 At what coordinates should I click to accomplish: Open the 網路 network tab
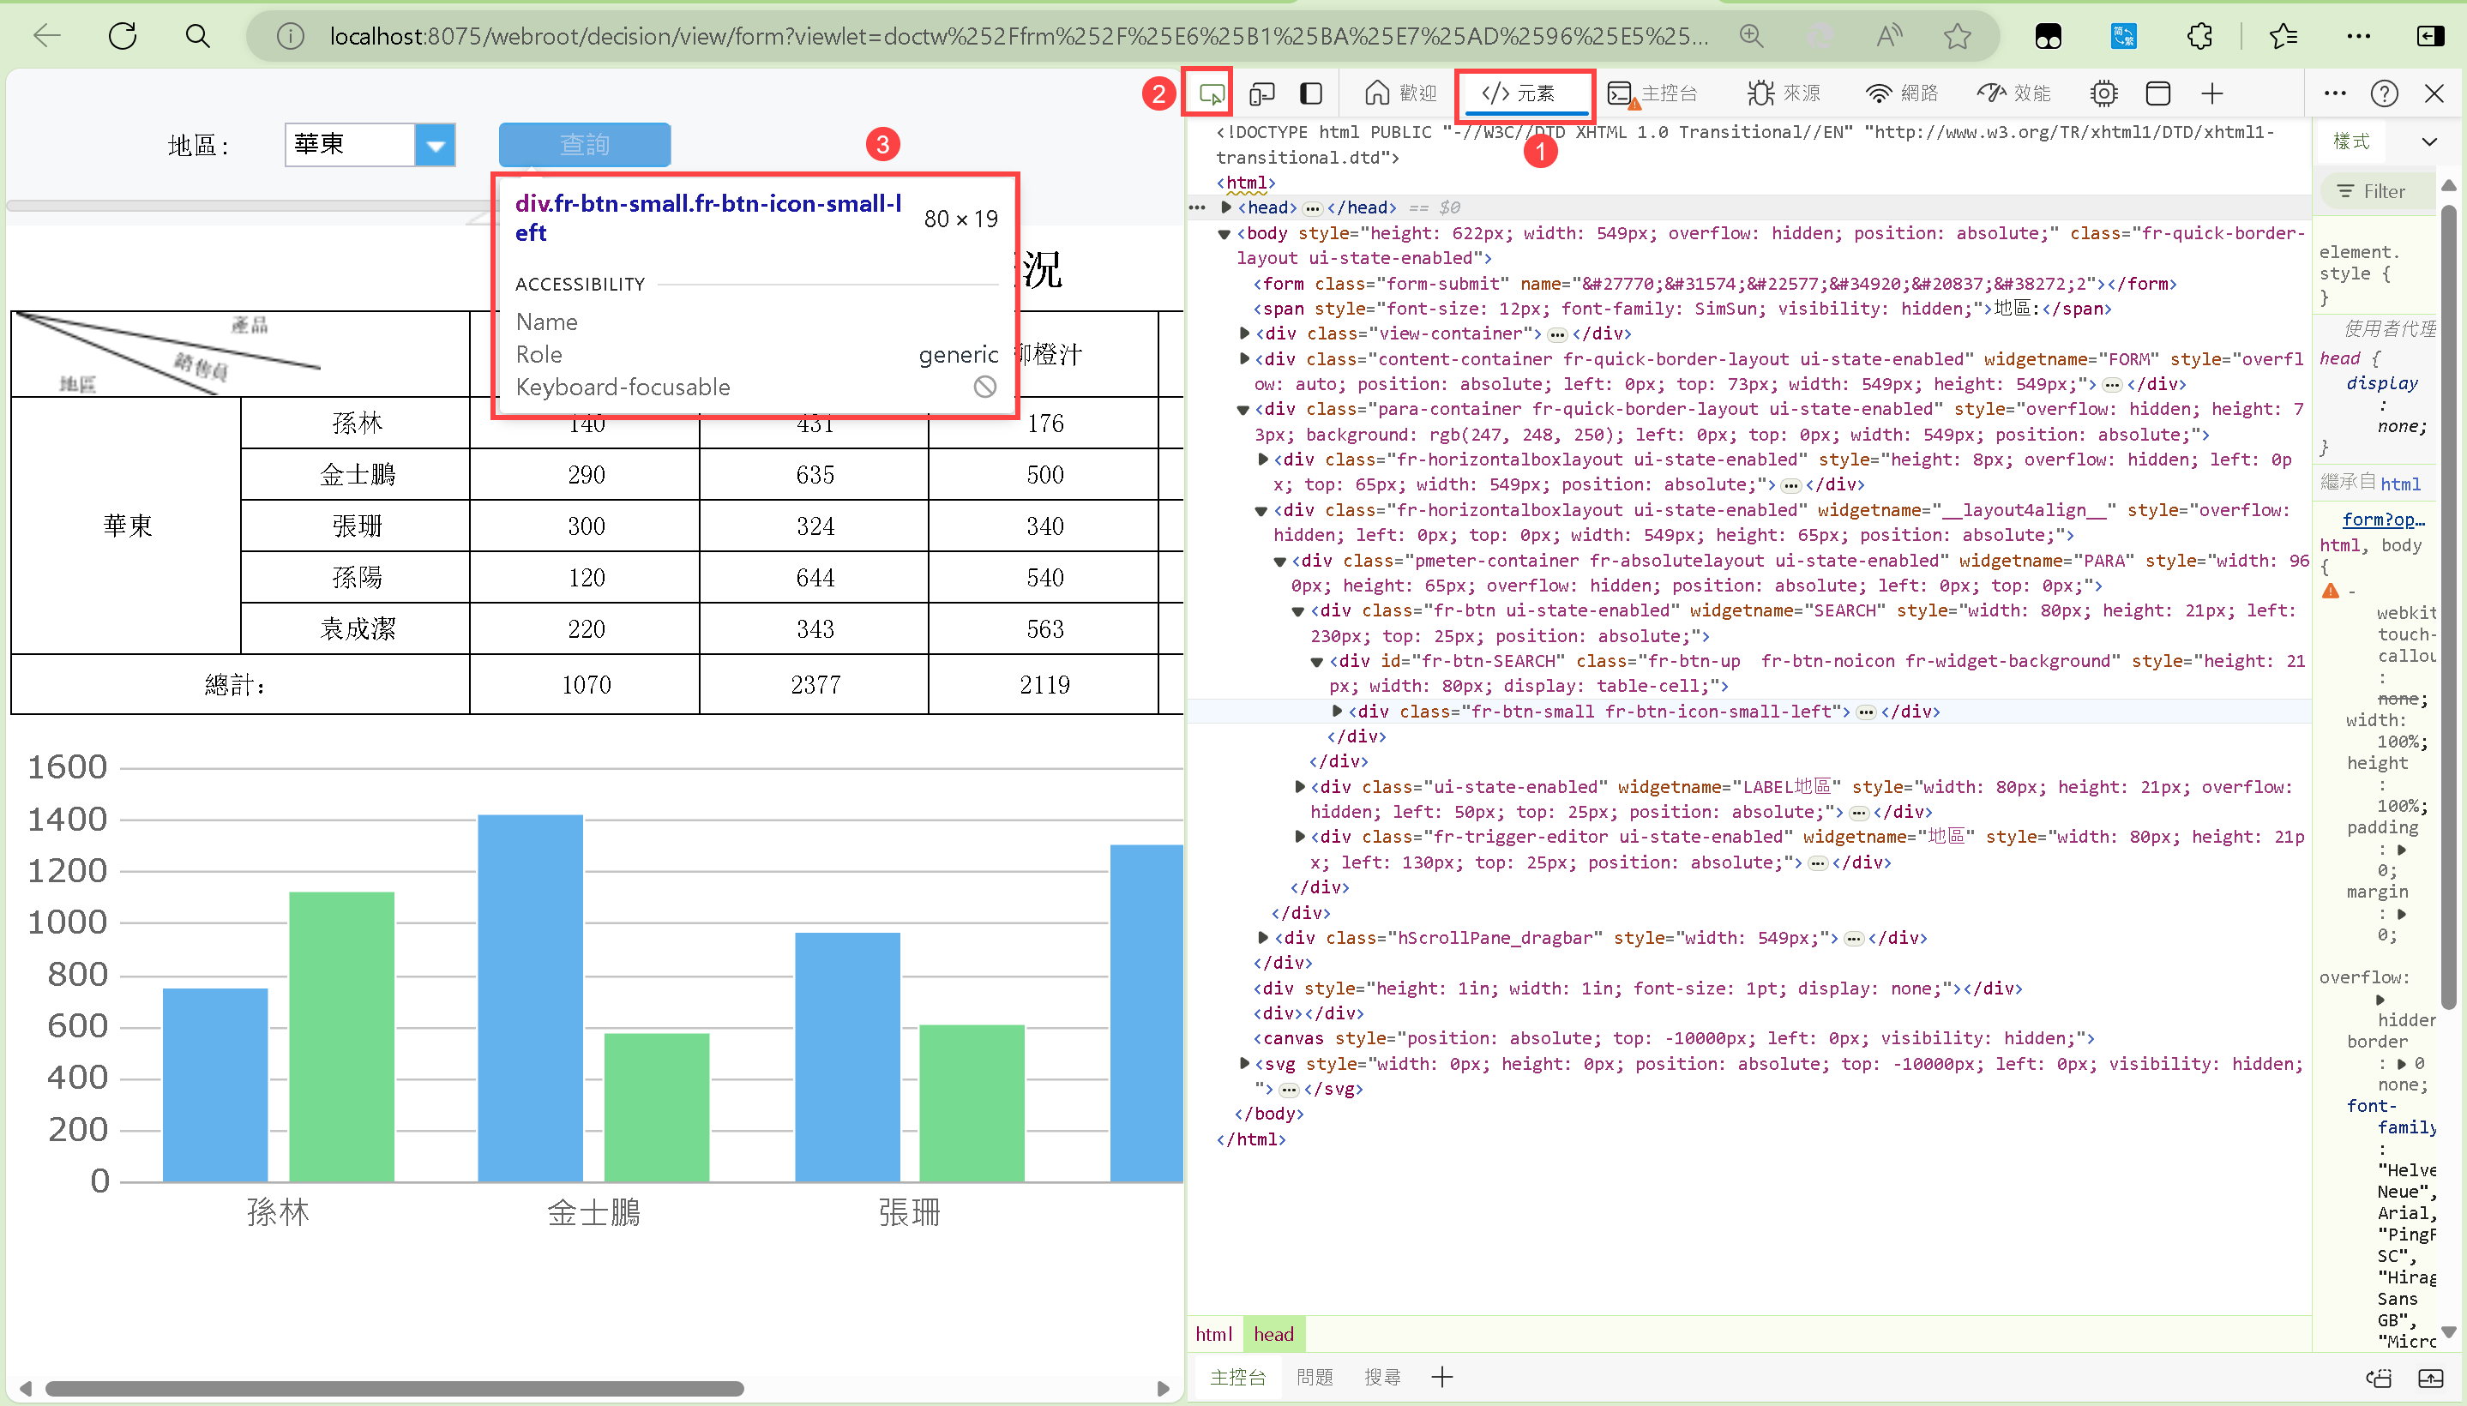[x=1901, y=93]
